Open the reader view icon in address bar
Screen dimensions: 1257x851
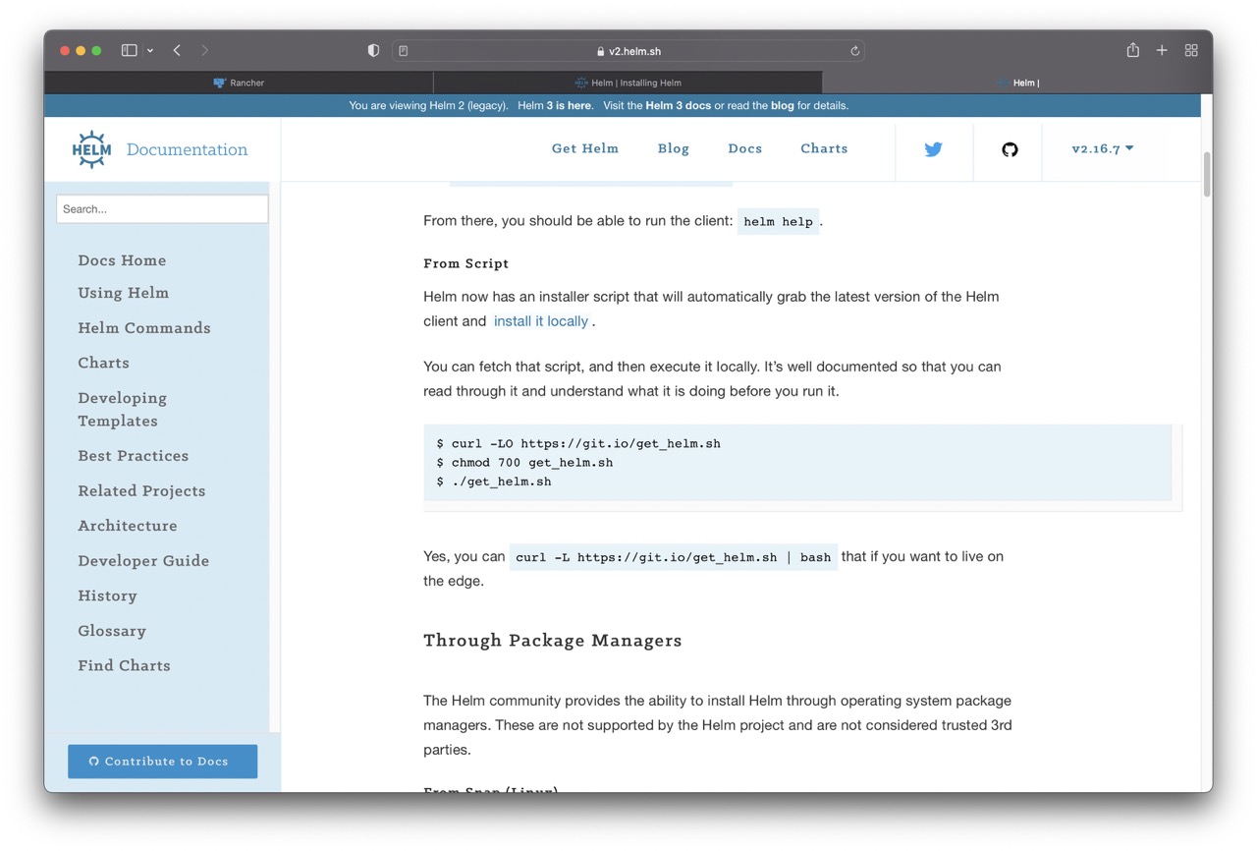pyautogui.click(x=404, y=51)
